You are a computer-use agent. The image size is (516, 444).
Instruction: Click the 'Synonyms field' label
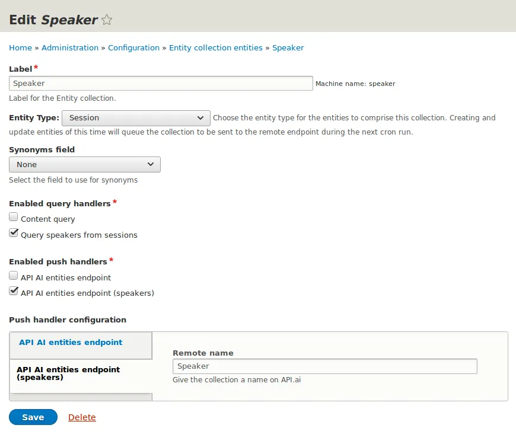click(x=42, y=149)
